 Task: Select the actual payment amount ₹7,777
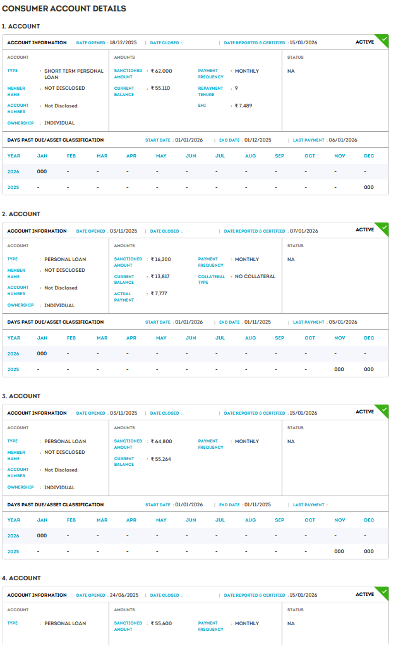pyautogui.click(x=160, y=294)
